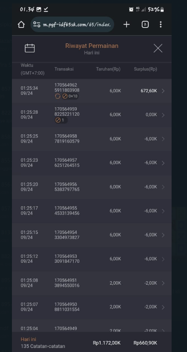Open the calendar date picker icon
This screenshot has width=187, height=352.
(x=29, y=48)
